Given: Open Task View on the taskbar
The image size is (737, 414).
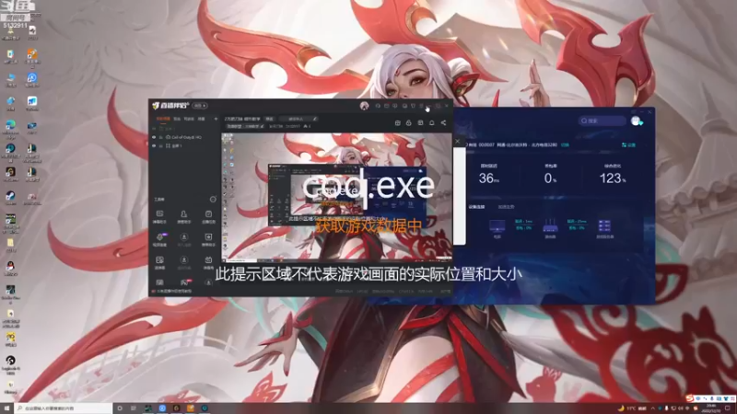Looking at the screenshot, I should (134, 408).
